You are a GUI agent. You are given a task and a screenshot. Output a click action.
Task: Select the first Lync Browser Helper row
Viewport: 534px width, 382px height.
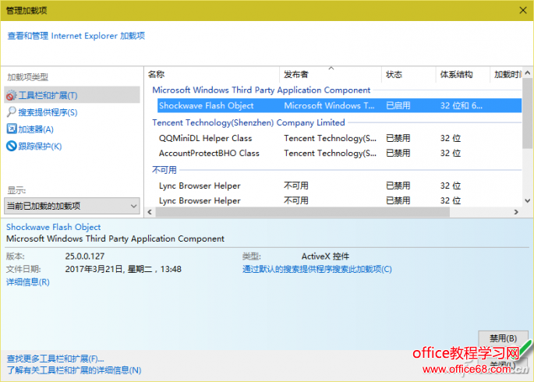(x=200, y=186)
